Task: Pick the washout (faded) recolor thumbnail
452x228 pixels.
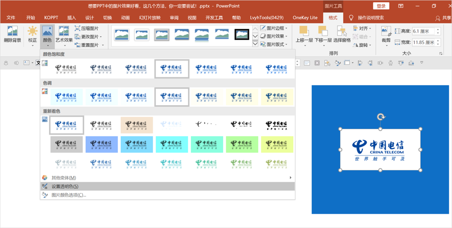Action: pyautogui.click(x=172, y=125)
